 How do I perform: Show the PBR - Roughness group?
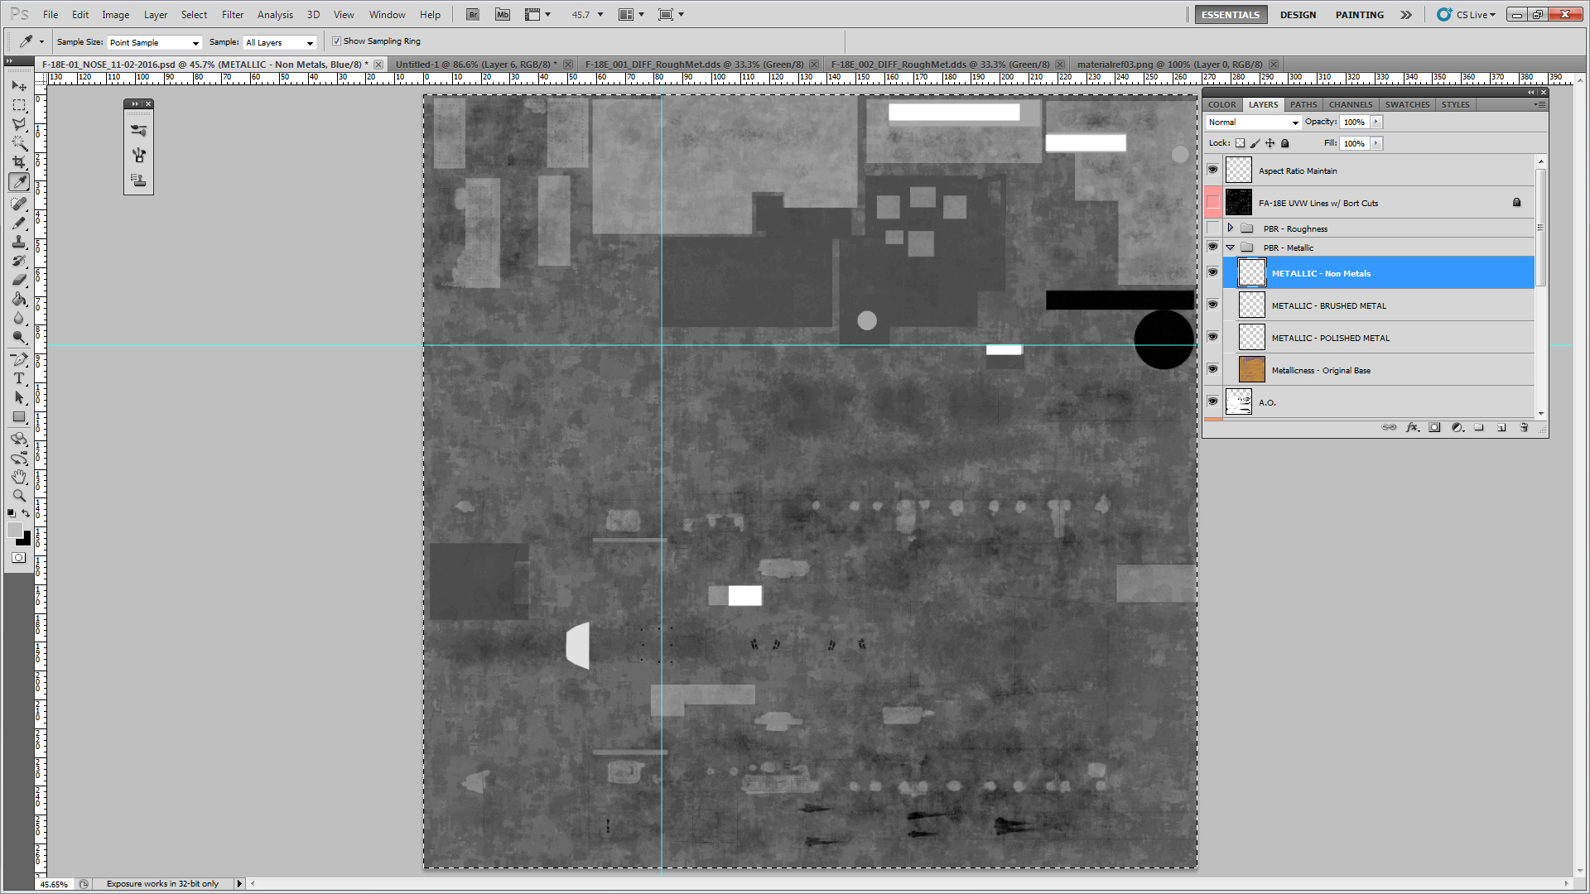(x=1212, y=228)
